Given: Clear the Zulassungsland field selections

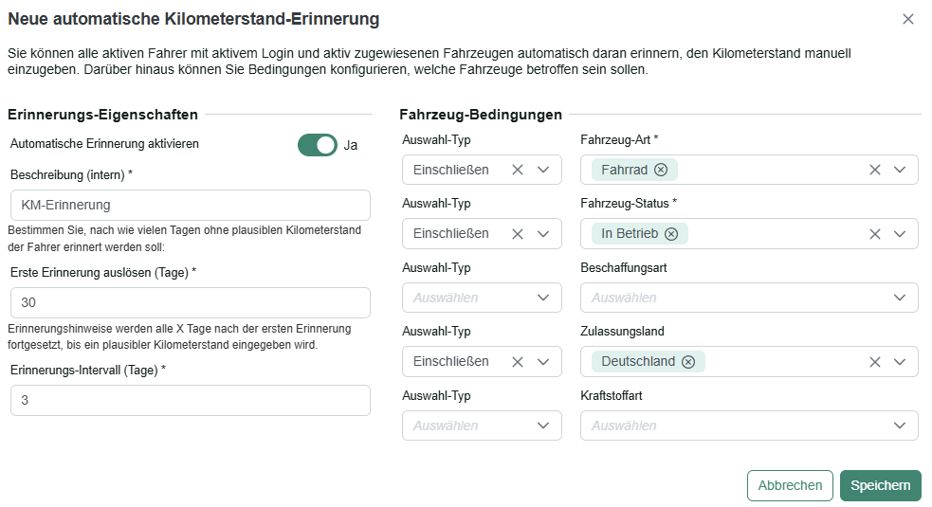Looking at the screenshot, I should (875, 362).
